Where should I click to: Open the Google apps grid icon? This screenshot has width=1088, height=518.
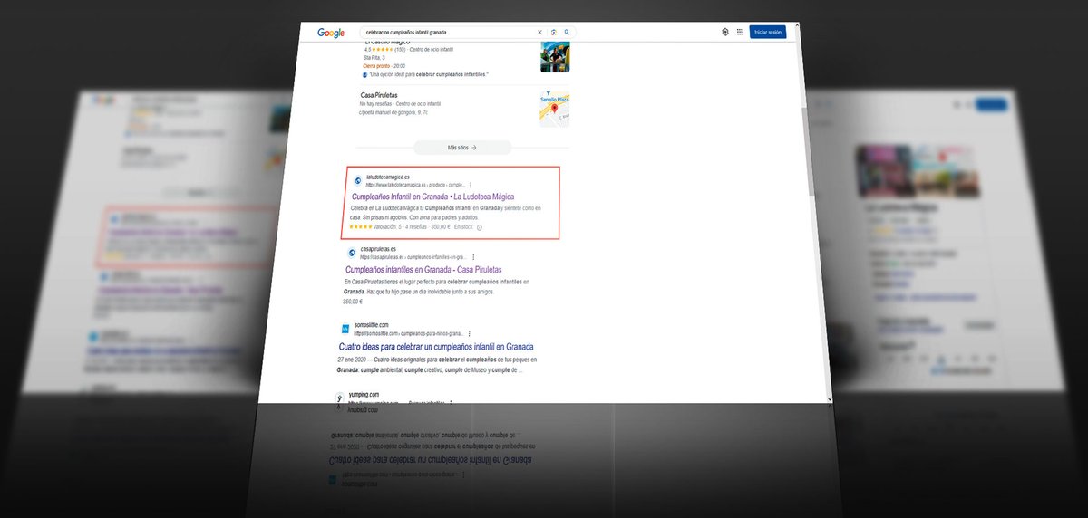(740, 32)
